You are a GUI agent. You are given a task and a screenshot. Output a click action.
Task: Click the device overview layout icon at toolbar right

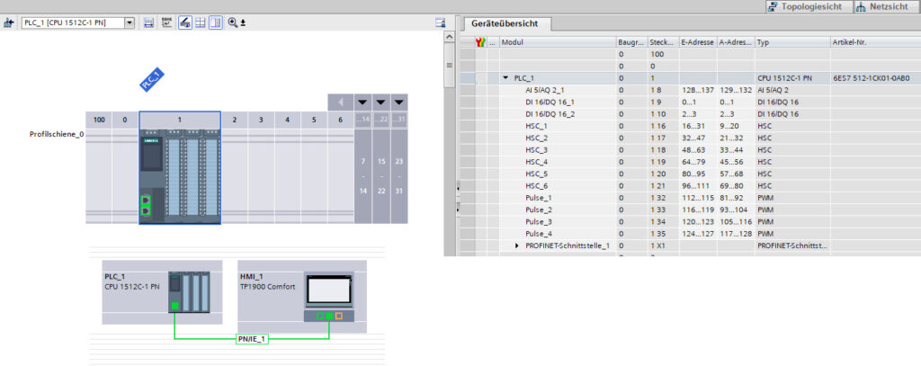[x=440, y=22]
